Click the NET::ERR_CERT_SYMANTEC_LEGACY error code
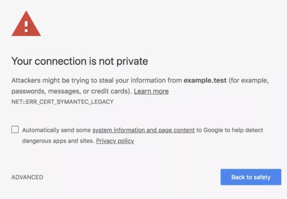The width and height of the screenshot is (287, 199). tap(62, 102)
